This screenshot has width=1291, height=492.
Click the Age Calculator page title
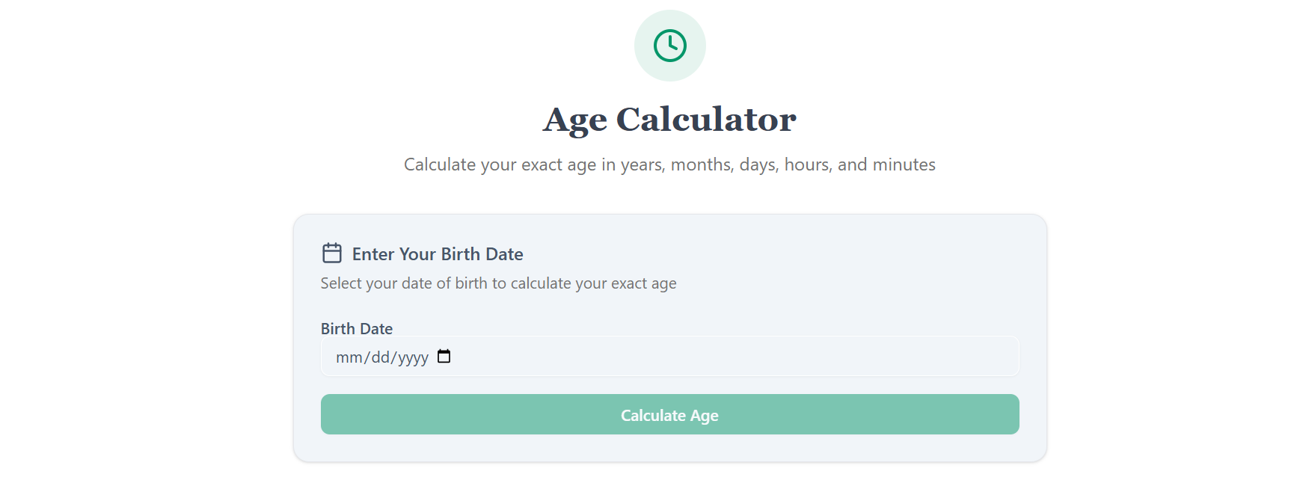tap(669, 120)
